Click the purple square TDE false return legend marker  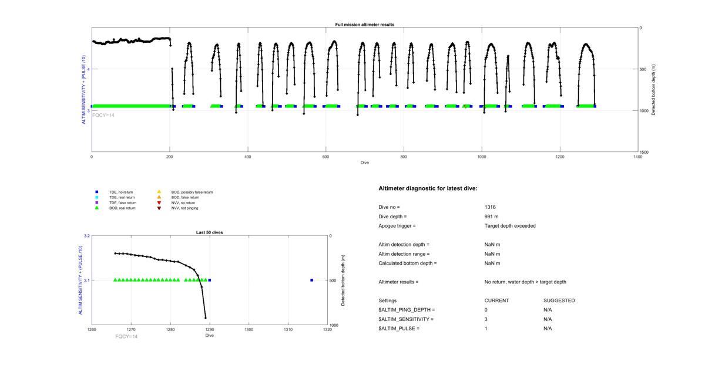(96, 202)
